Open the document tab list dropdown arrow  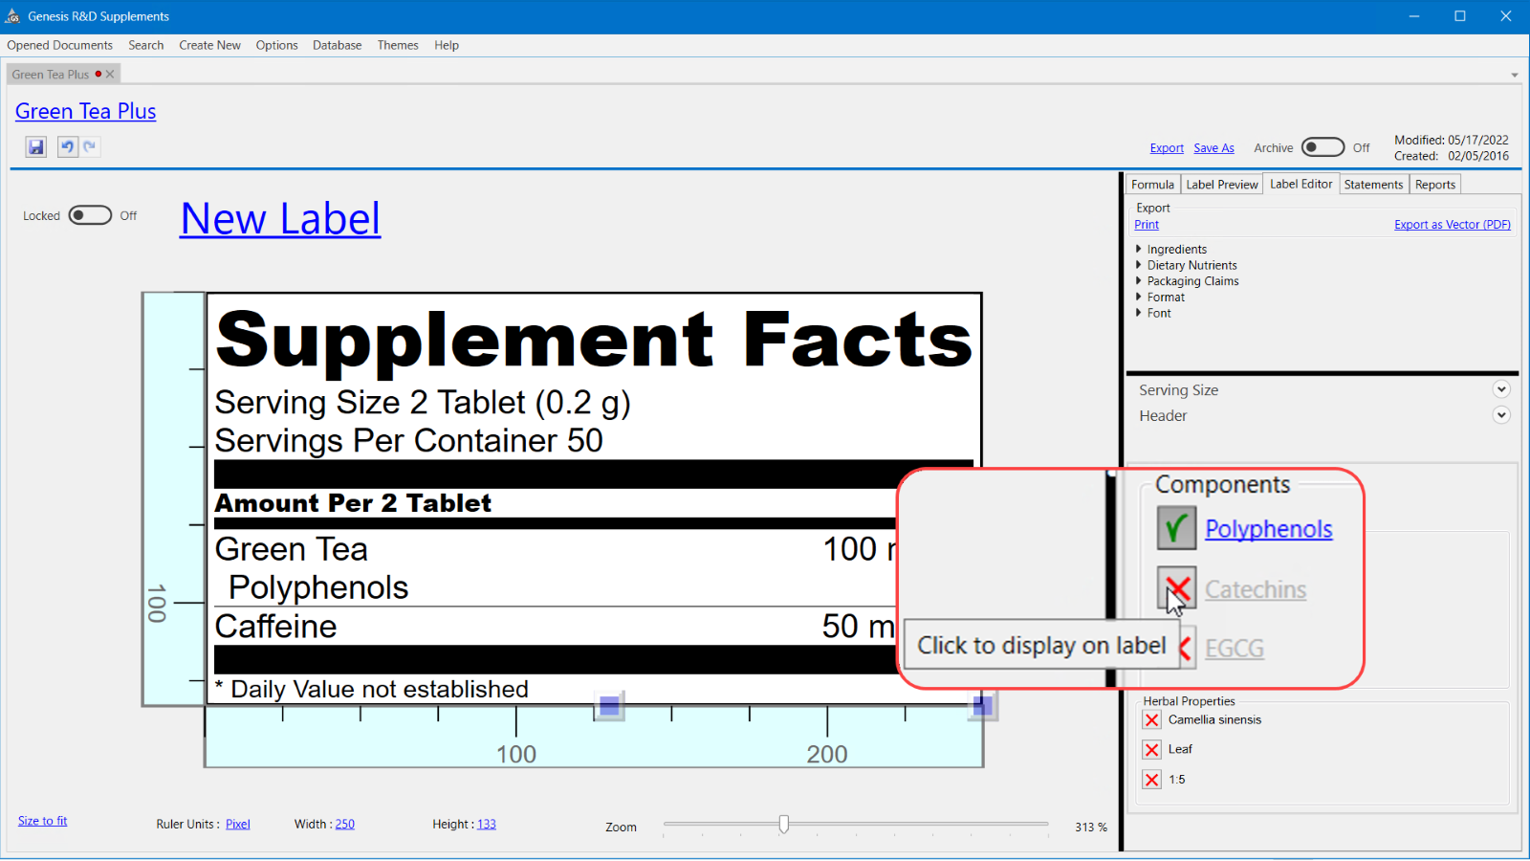coord(1515,75)
